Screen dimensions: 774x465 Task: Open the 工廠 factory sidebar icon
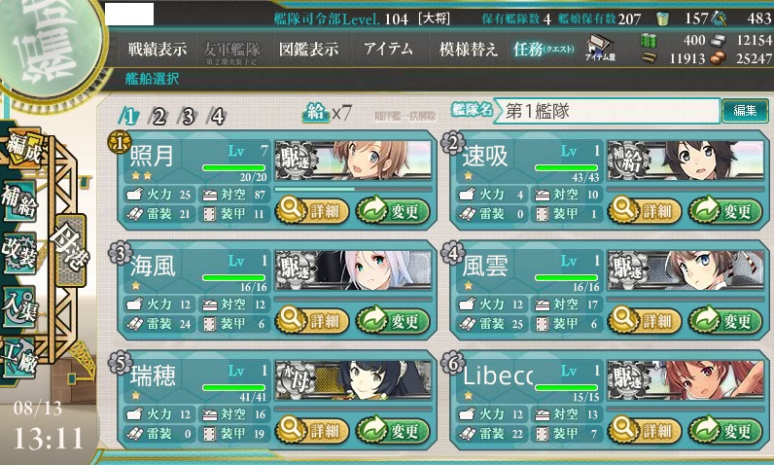[x=19, y=357]
